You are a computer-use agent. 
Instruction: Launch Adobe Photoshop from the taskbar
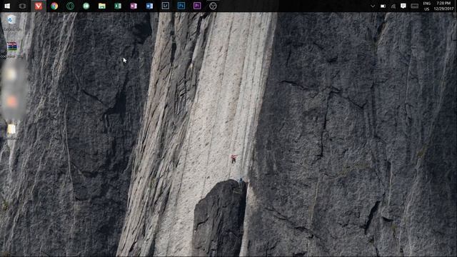click(181, 6)
